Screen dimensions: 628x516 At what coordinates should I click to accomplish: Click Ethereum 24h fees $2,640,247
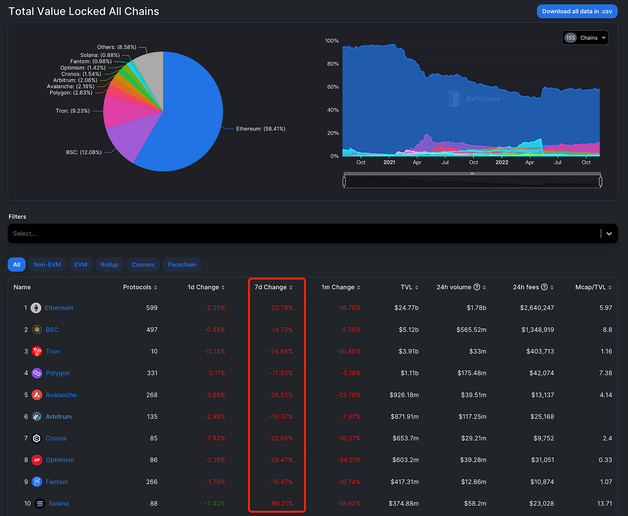coord(537,308)
